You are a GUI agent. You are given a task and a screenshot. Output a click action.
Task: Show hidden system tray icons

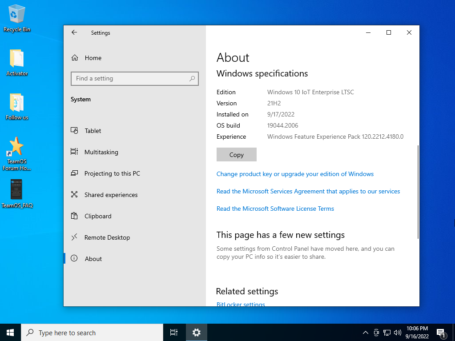point(366,333)
